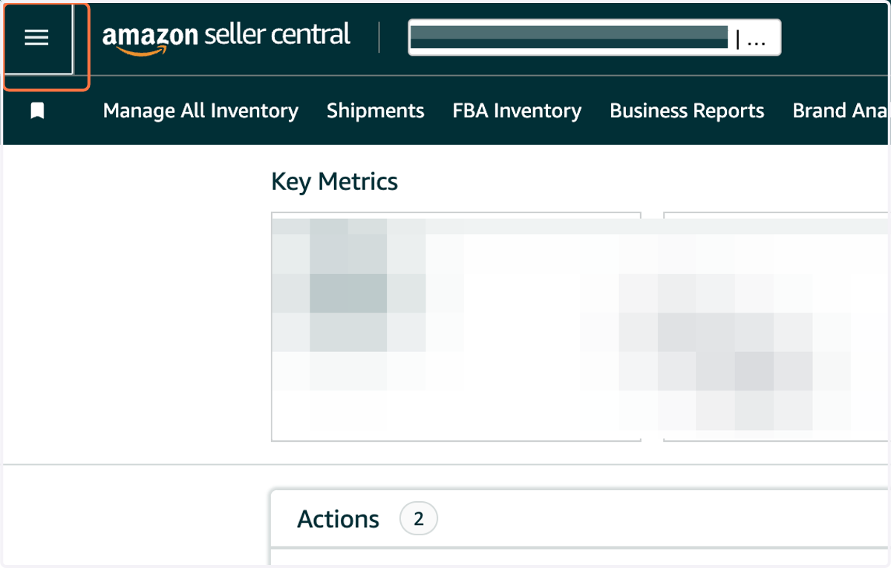Click the Actions card body below heading
This screenshot has width=891, height=568.
579,557
